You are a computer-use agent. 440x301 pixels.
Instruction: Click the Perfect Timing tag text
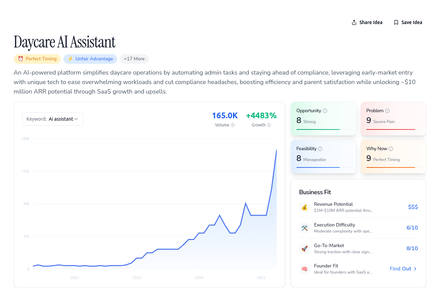coord(41,59)
